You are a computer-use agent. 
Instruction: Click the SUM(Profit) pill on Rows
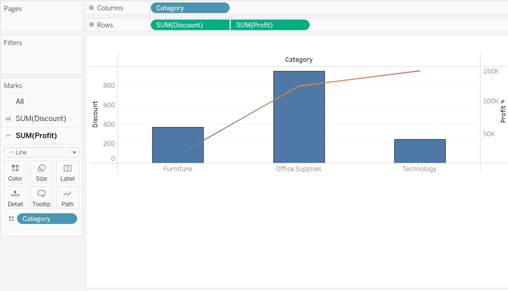(x=270, y=24)
